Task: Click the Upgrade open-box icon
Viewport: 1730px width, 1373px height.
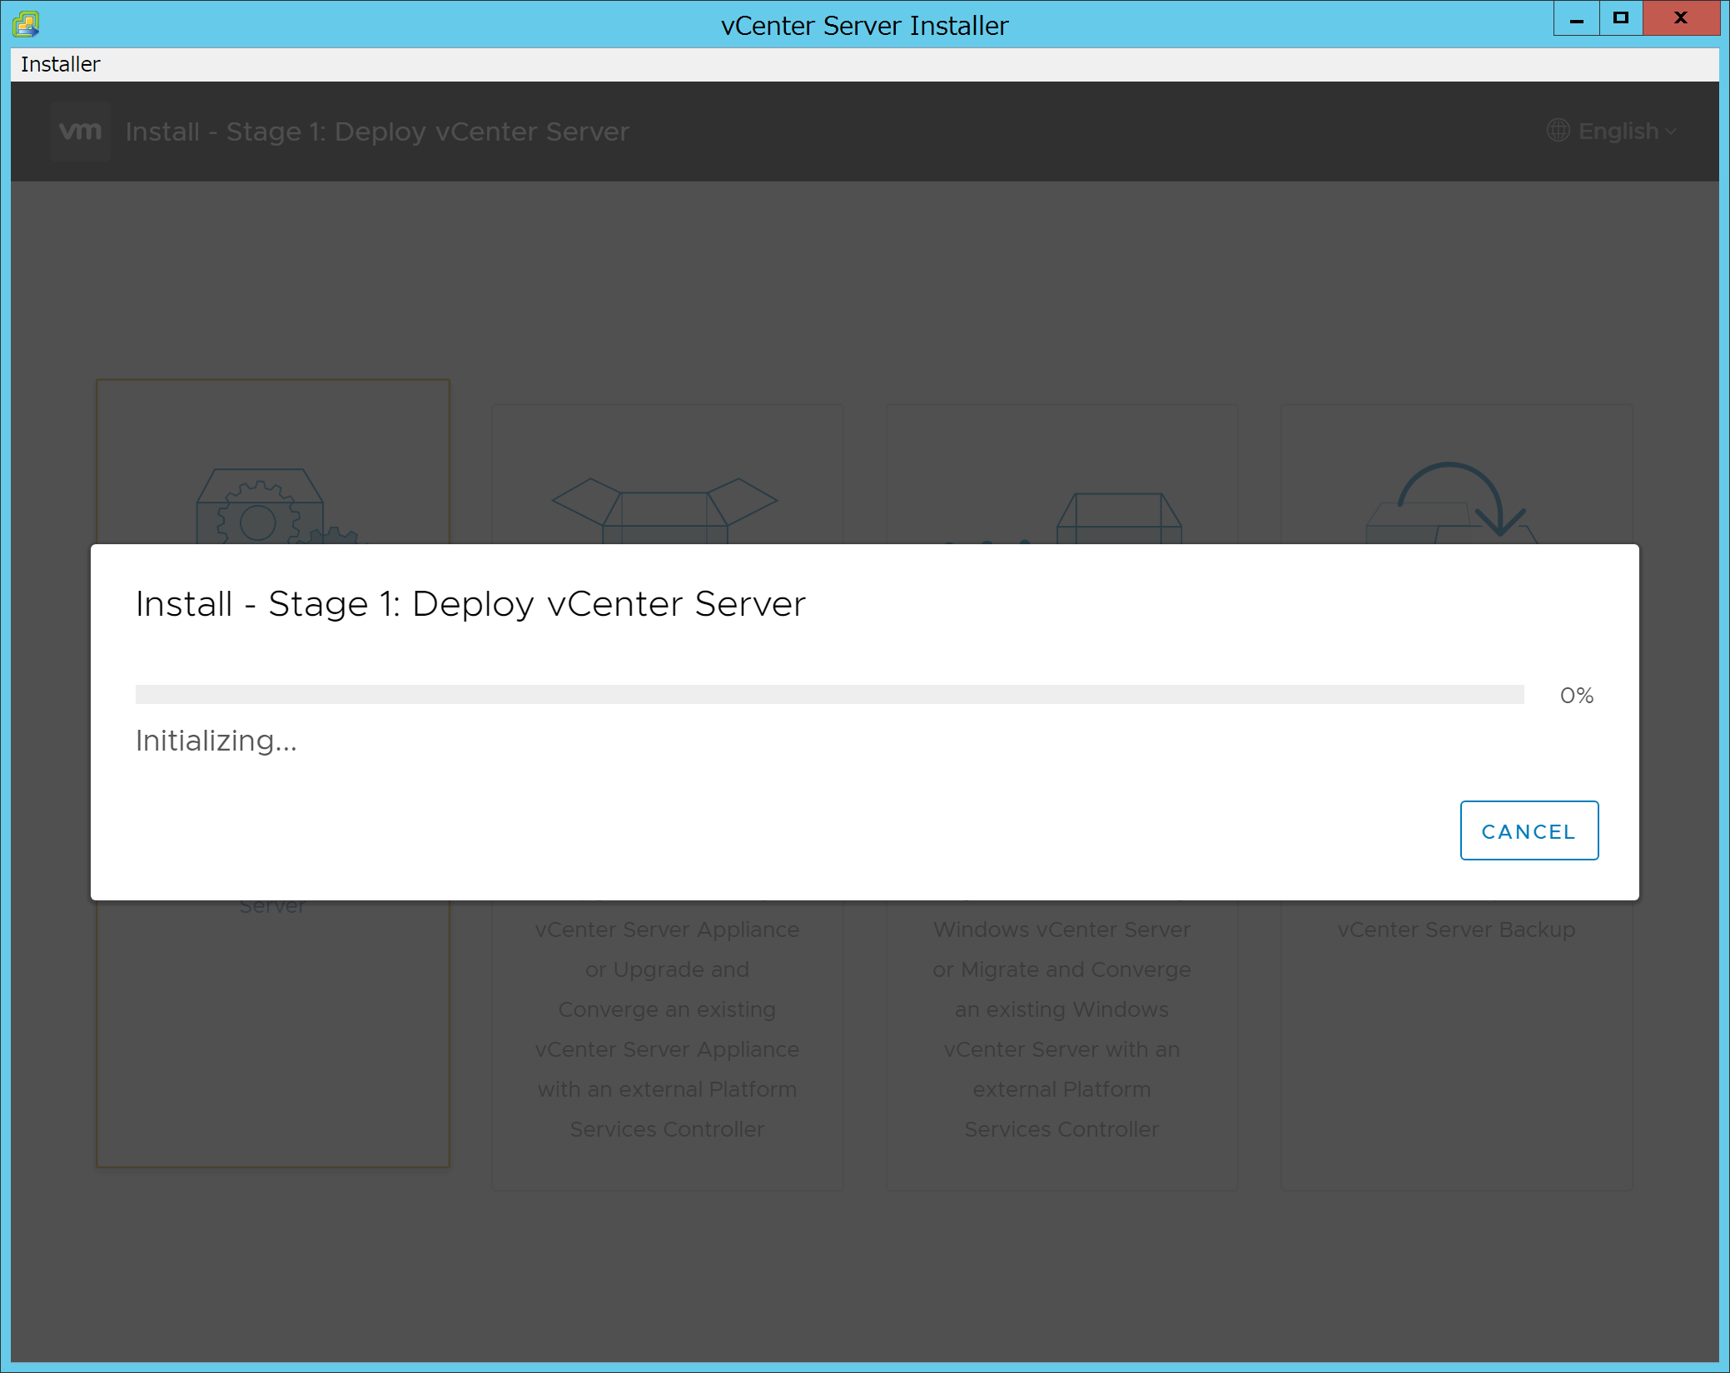Action: click(x=664, y=510)
